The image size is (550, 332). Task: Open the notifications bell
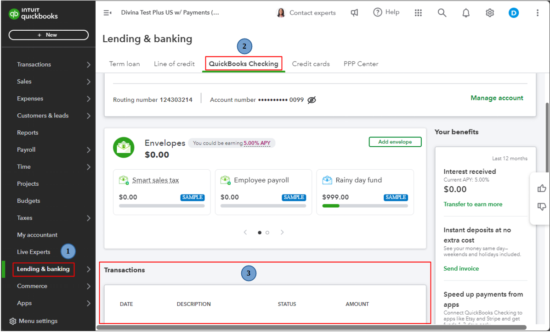pos(466,13)
